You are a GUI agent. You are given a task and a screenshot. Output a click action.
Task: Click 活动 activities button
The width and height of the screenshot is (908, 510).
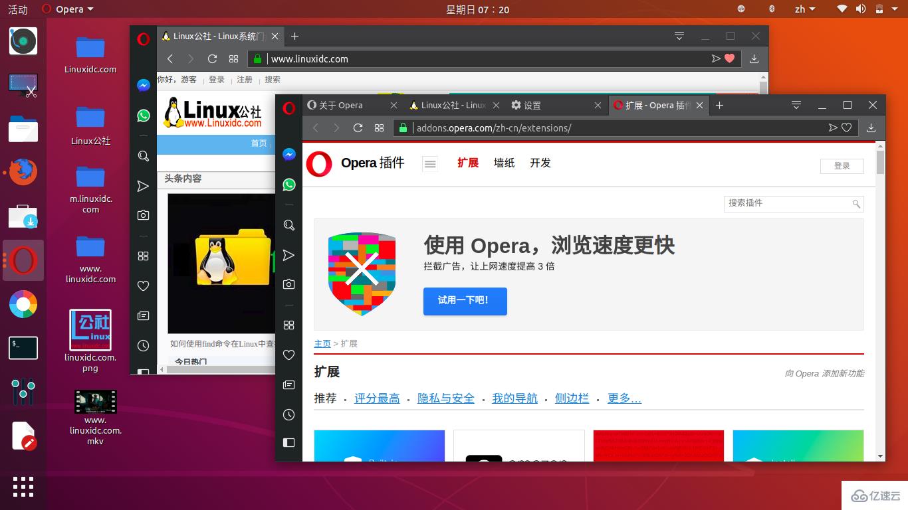click(x=18, y=9)
